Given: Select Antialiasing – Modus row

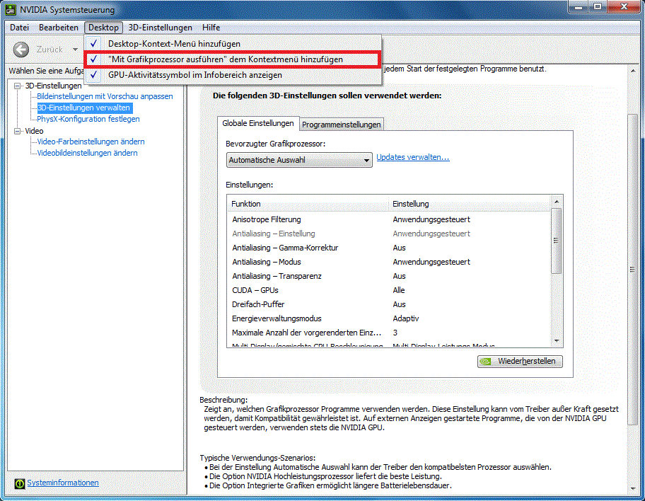Looking at the screenshot, I should tap(389, 262).
